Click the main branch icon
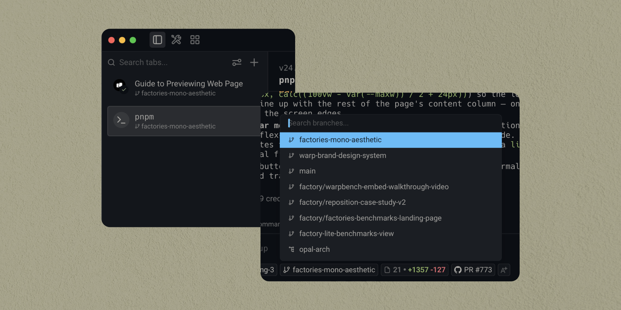Image resolution: width=621 pixels, height=310 pixels. (x=291, y=171)
